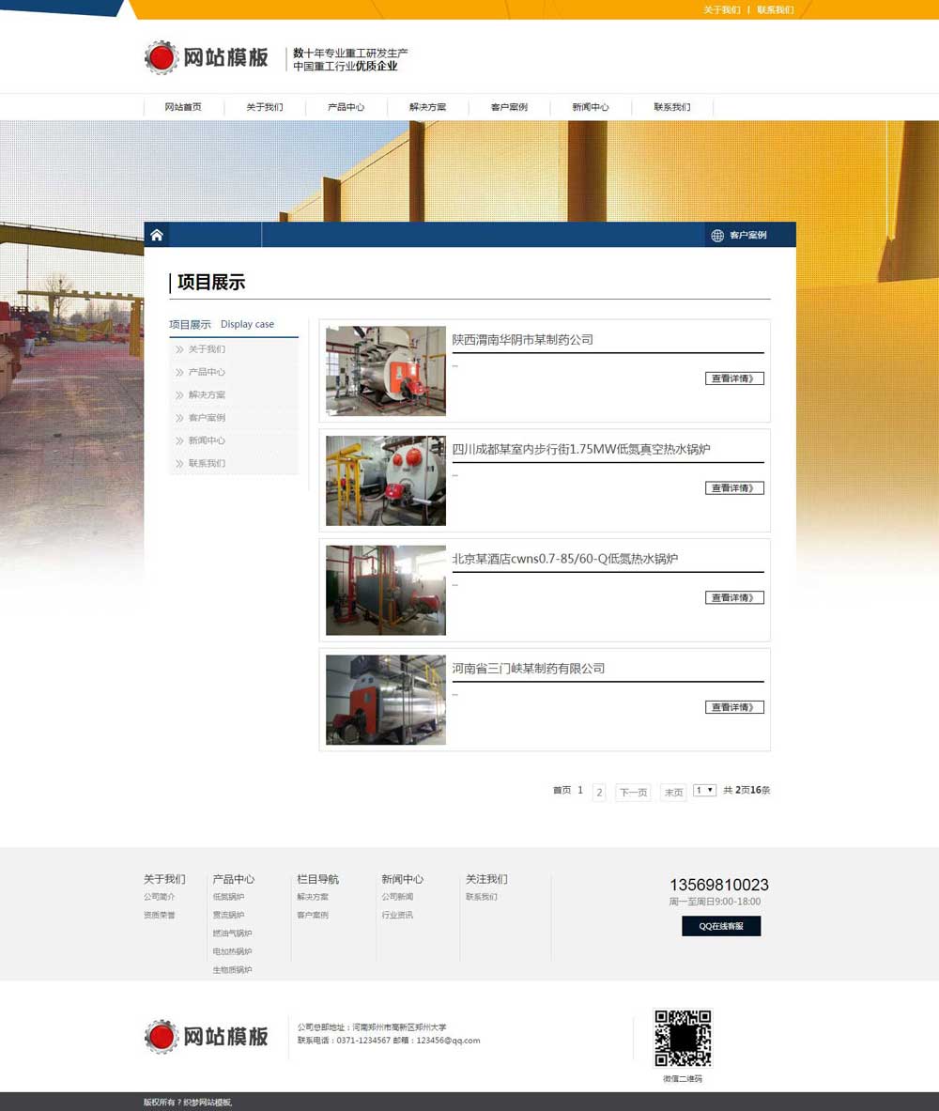Image resolution: width=939 pixels, height=1111 pixels.
Task: Open 燃油气锅炉 link in the footer
Action: pyautogui.click(x=232, y=934)
